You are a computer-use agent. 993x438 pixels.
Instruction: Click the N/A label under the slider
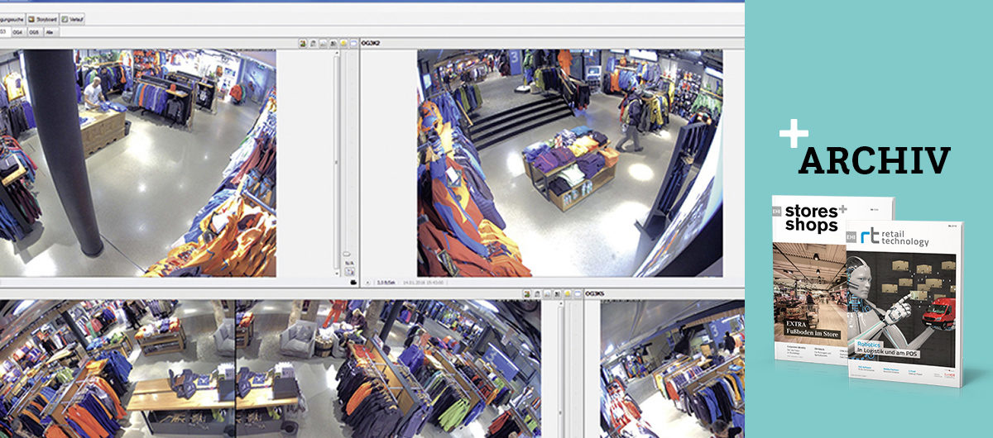click(349, 263)
